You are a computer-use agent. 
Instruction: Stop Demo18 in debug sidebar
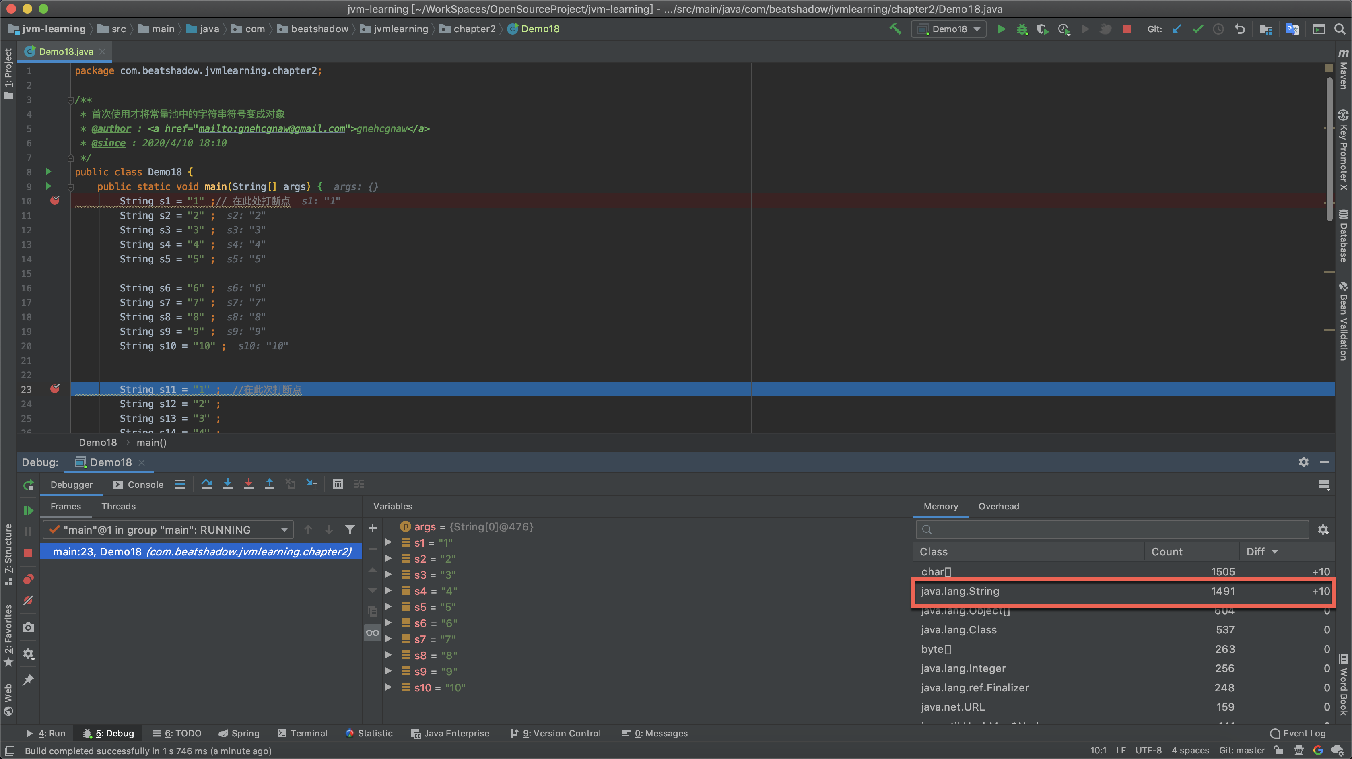pyautogui.click(x=28, y=553)
